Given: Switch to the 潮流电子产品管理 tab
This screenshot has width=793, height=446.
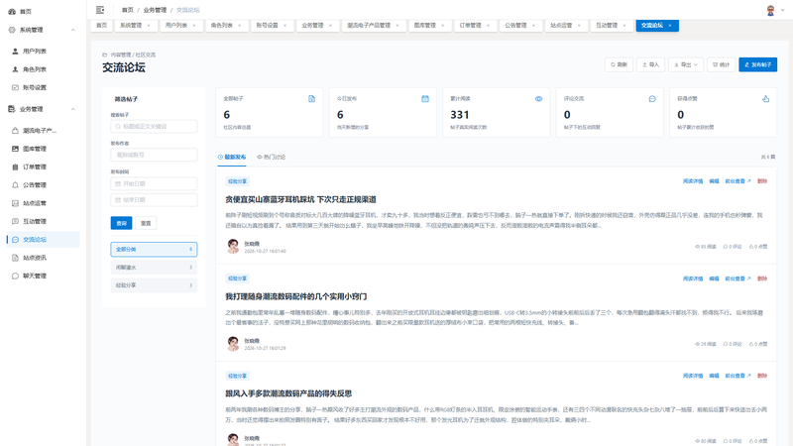Looking at the screenshot, I should tap(369, 26).
